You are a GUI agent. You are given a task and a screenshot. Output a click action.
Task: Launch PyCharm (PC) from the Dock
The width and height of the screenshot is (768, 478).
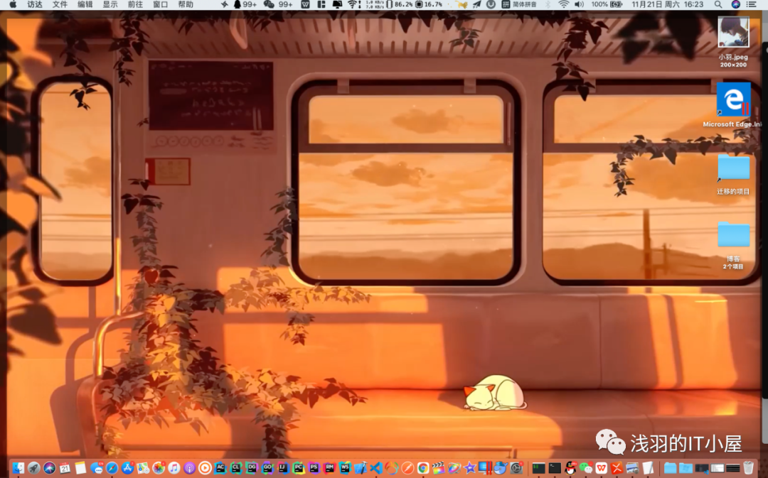tap(298, 467)
